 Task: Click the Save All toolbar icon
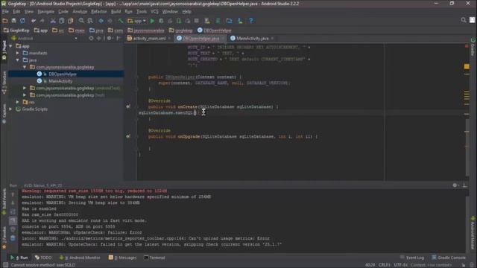[x=13, y=21]
